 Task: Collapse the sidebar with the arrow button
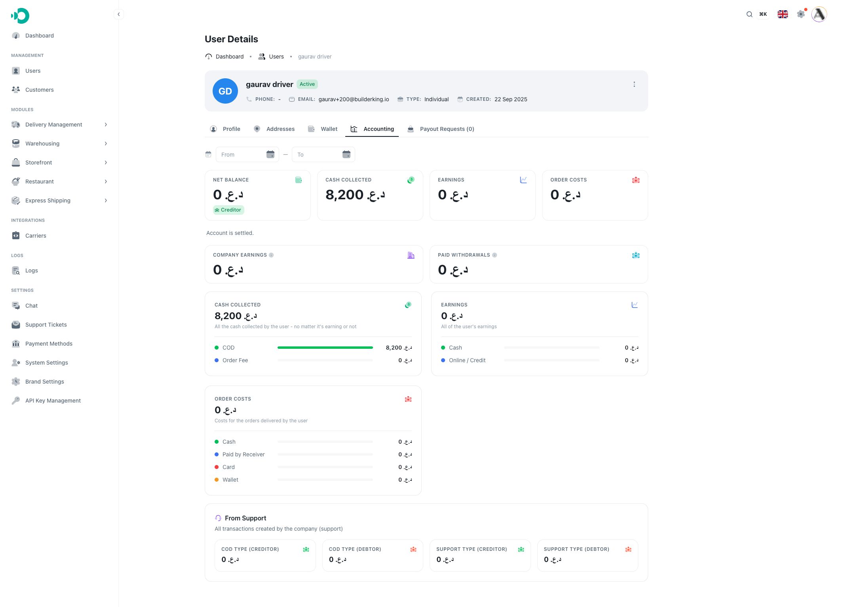click(118, 14)
